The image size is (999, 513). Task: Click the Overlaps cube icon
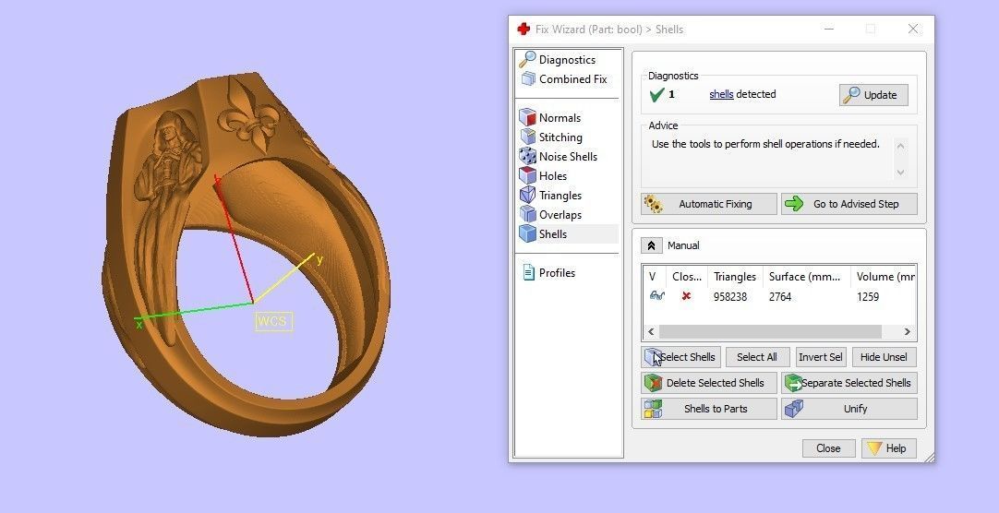[x=527, y=214]
